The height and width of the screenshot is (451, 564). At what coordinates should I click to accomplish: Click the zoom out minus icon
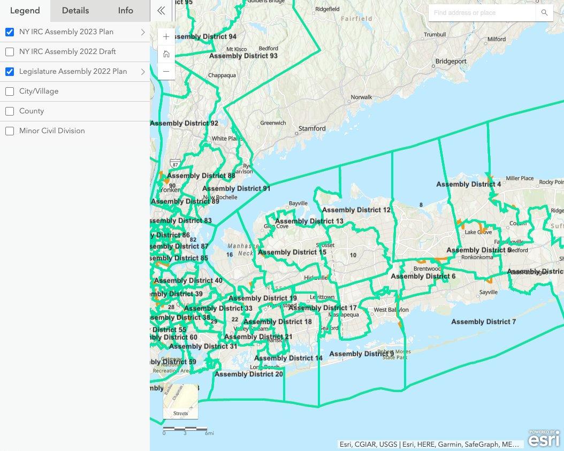(x=166, y=71)
